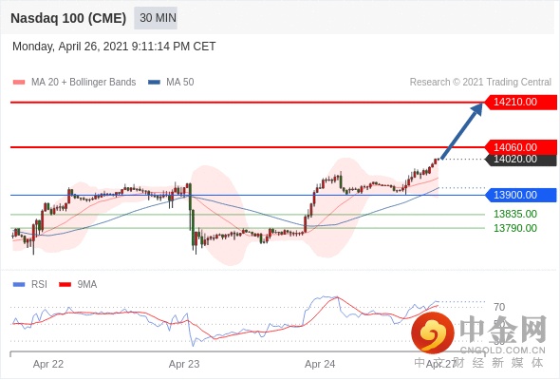The image size is (560, 380).
Task: Click the MA 20 + Bollinger Bands swatch
Action: (19, 83)
